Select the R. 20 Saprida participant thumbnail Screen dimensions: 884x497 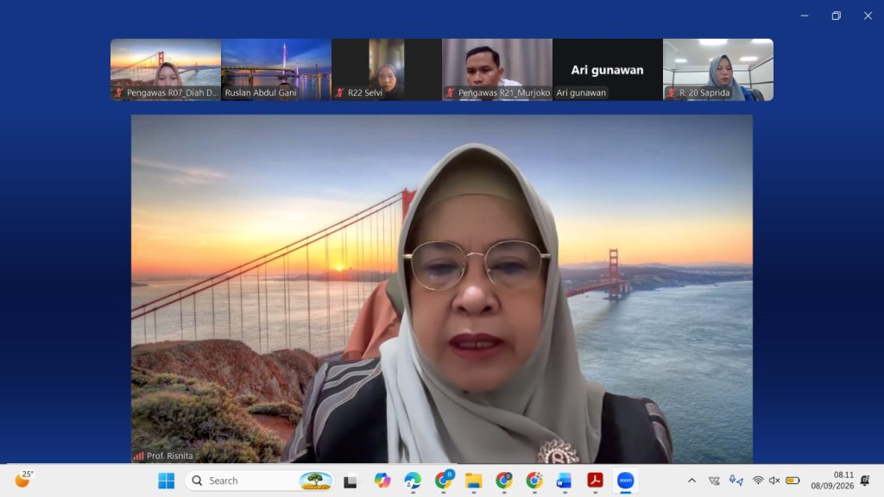tap(718, 70)
